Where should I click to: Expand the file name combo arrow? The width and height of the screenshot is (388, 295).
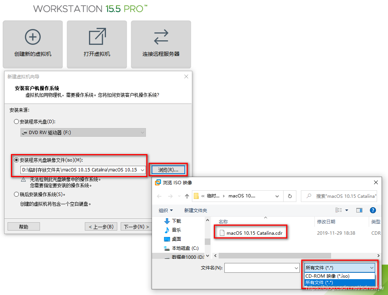pos(296,268)
